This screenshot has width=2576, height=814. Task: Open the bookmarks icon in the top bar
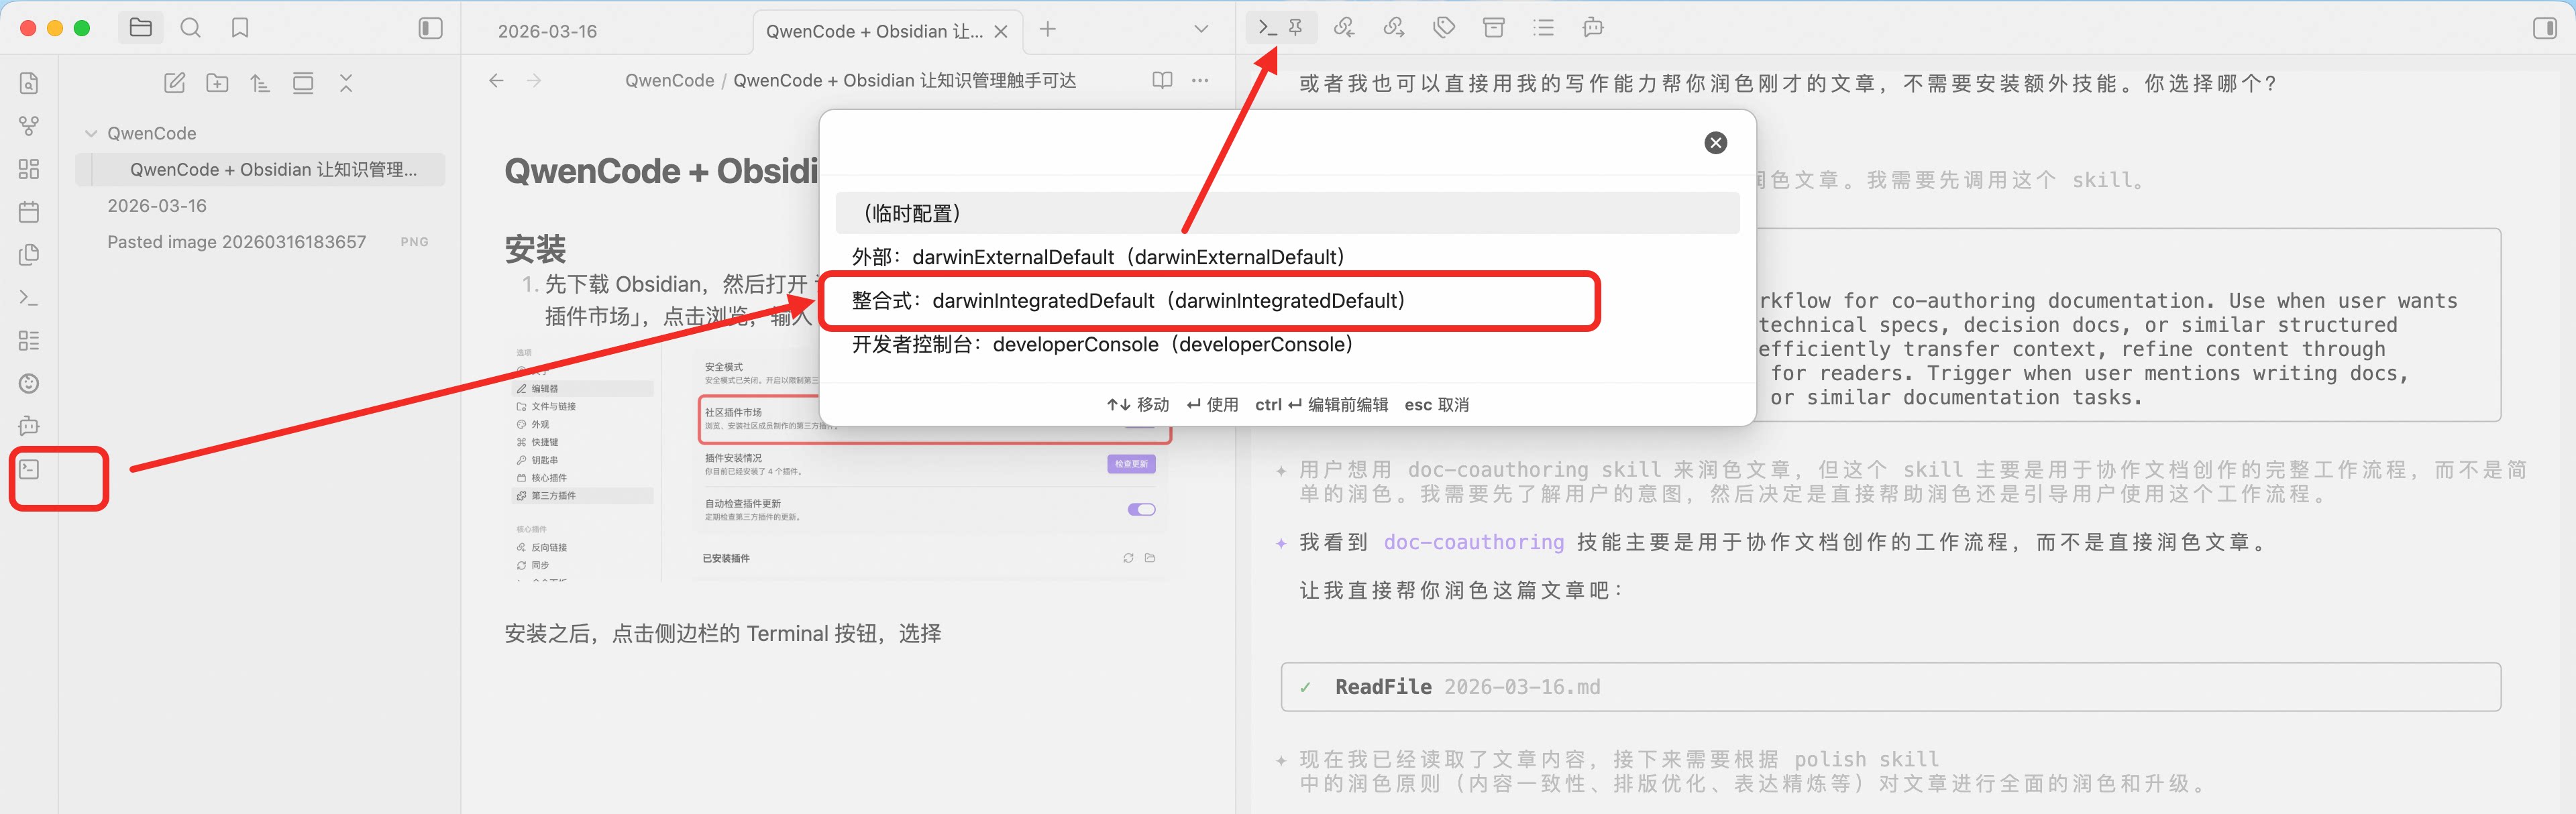240,28
